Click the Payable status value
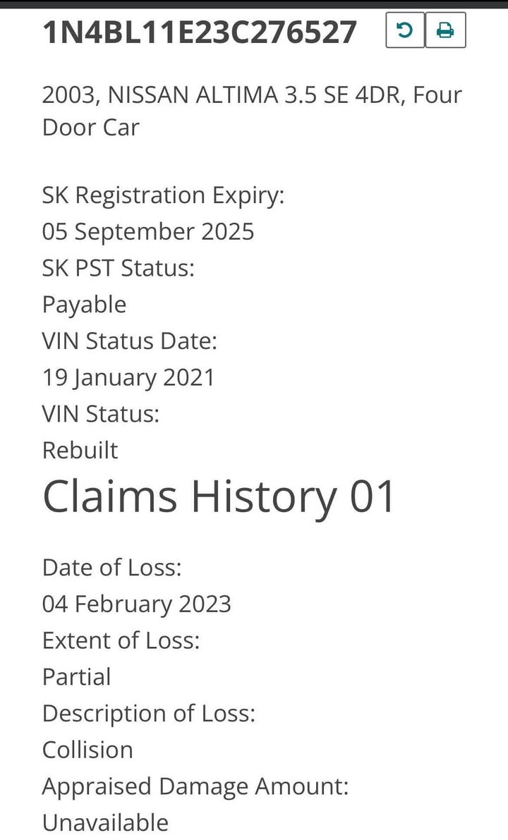Image resolution: width=508 pixels, height=840 pixels. point(84,305)
